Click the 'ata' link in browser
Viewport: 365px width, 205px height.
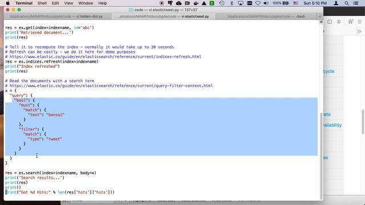click(x=327, y=114)
